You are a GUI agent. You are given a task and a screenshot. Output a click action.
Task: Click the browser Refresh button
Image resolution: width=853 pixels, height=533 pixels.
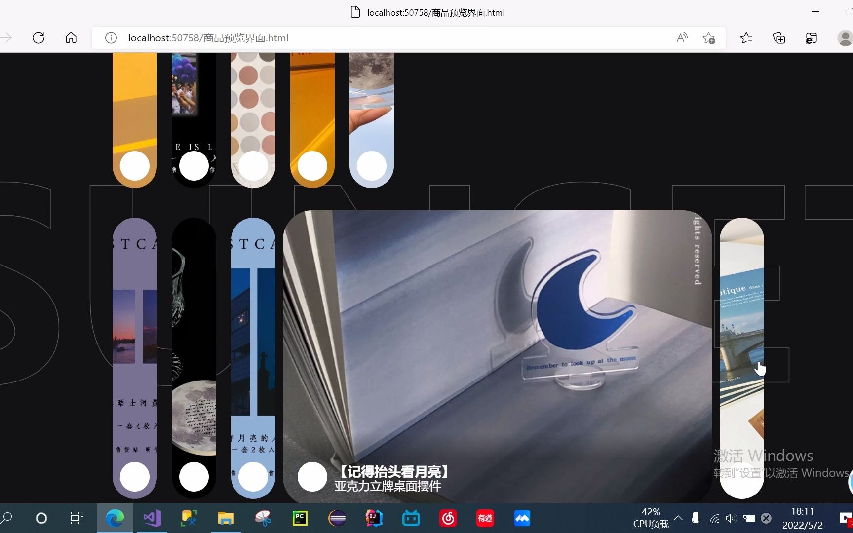point(39,38)
